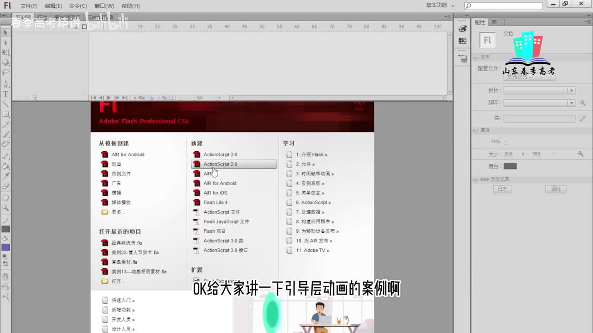Click the wrench icon next to script dropdown

(582, 103)
